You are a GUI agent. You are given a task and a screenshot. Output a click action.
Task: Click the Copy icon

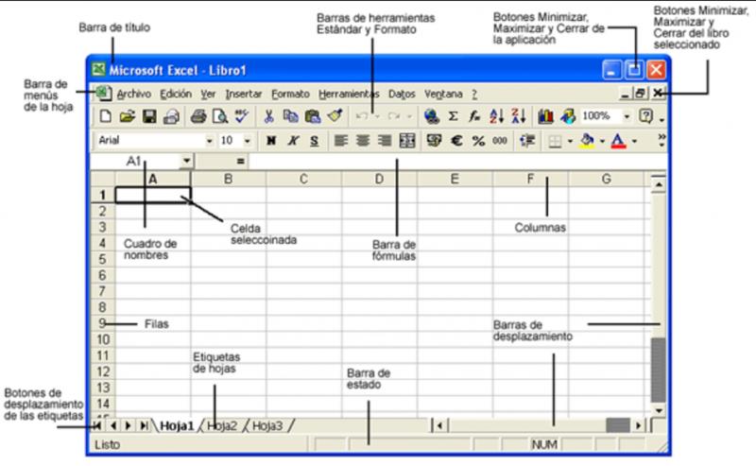point(290,116)
